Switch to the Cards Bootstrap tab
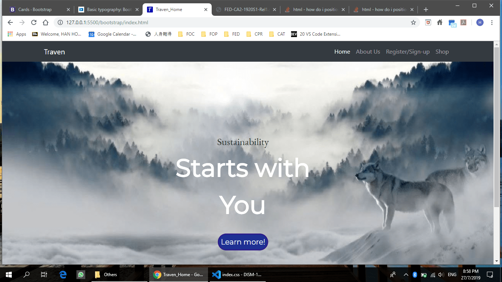The image size is (502, 282). [x=35, y=9]
